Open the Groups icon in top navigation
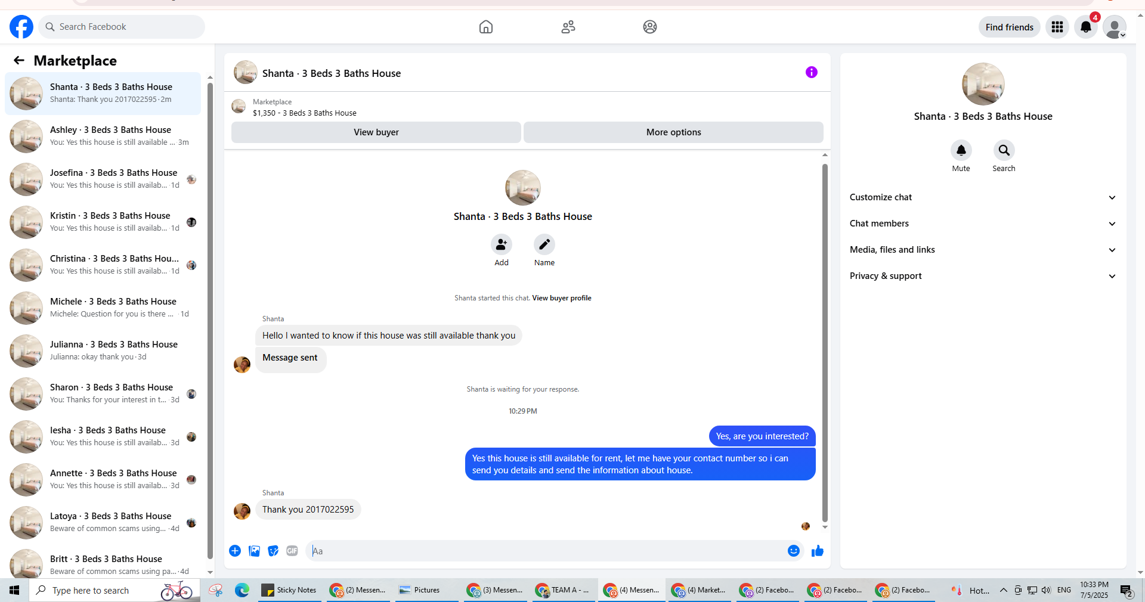 pos(650,27)
